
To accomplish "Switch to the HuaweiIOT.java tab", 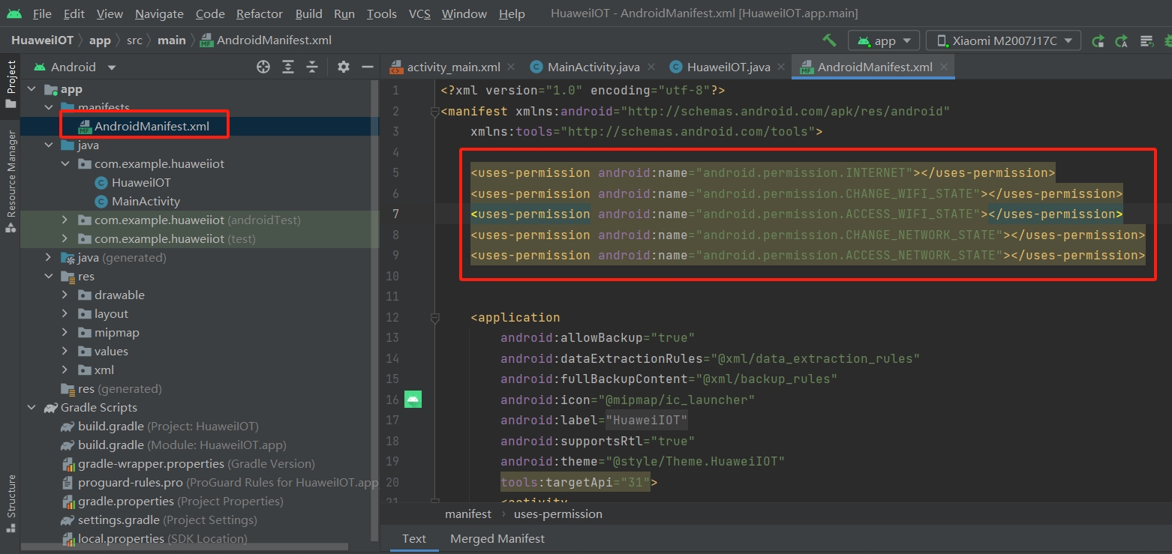I will tap(728, 67).
